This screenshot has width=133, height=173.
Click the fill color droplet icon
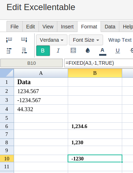coord(88,51)
